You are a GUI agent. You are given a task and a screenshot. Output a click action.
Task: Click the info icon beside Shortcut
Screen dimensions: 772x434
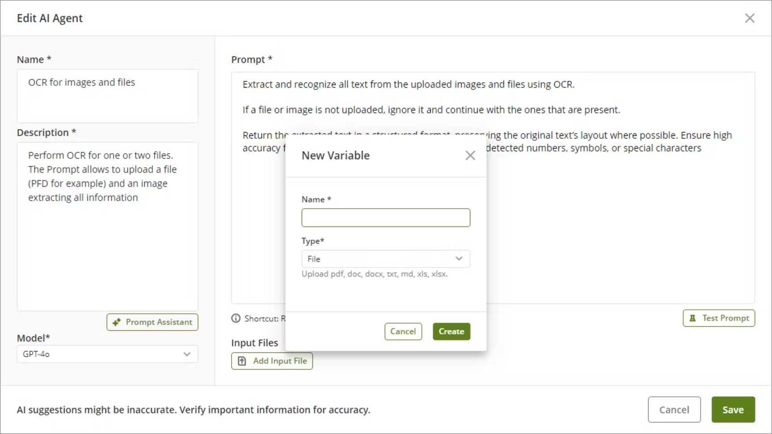pos(236,318)
